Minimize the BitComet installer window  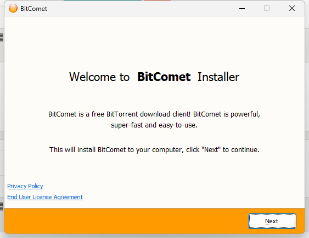[x=242, y=8]
